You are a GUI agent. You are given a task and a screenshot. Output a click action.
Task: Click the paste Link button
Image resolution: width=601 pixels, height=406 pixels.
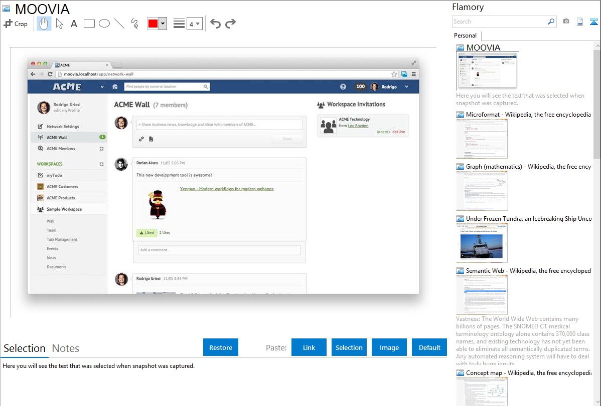point(309,347)
